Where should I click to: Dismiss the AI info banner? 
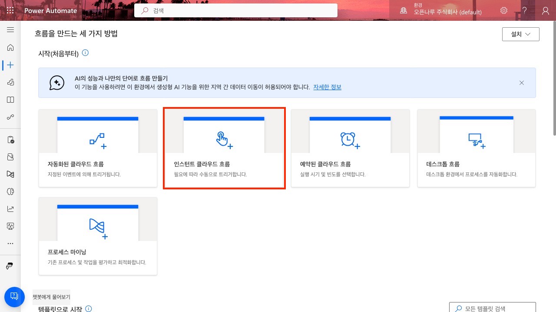[x=522, y=83]
